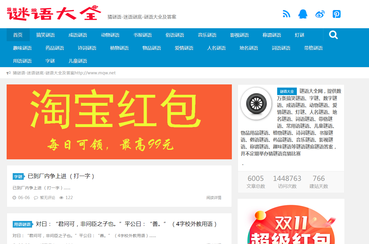Click the 6005 文章总数 stat

(x=256, y=182)
